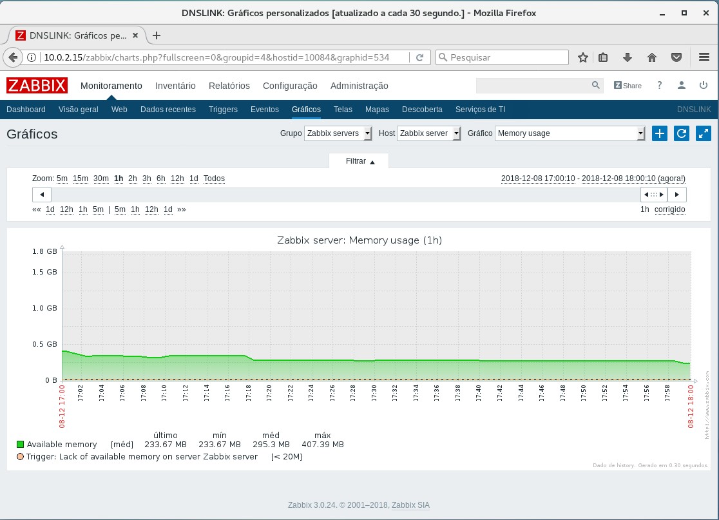Open the Configuração menu
The image size is (719, 520).
click(290, 86)
